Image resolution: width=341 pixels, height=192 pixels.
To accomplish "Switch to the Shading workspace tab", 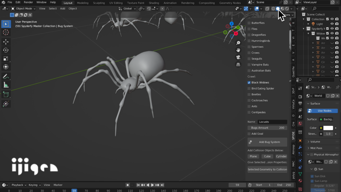I will click(154, 3).
